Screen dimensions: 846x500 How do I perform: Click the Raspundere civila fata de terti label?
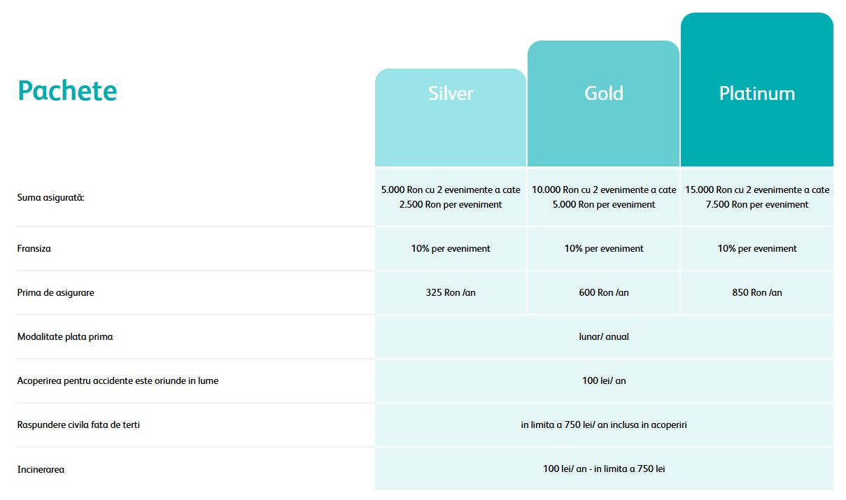point(78,424)
